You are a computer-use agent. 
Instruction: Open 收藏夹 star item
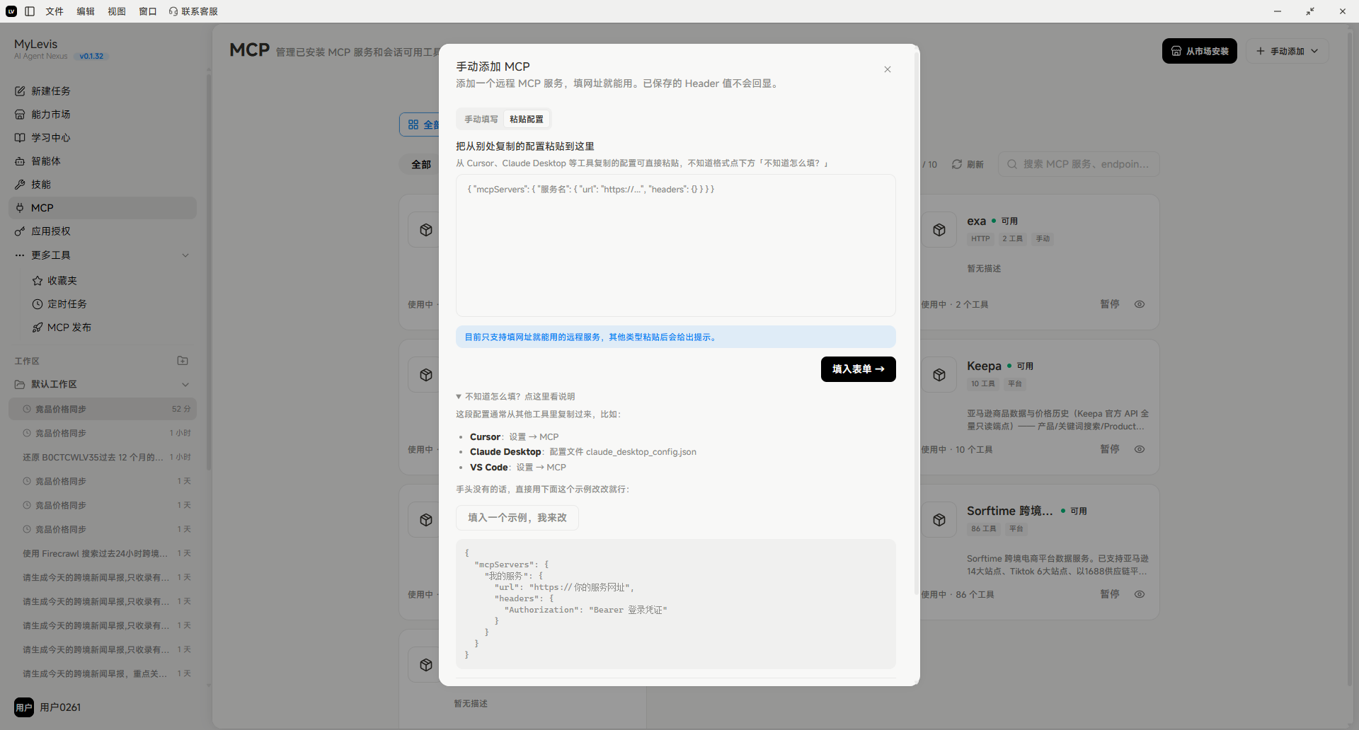tap(111, 280)
